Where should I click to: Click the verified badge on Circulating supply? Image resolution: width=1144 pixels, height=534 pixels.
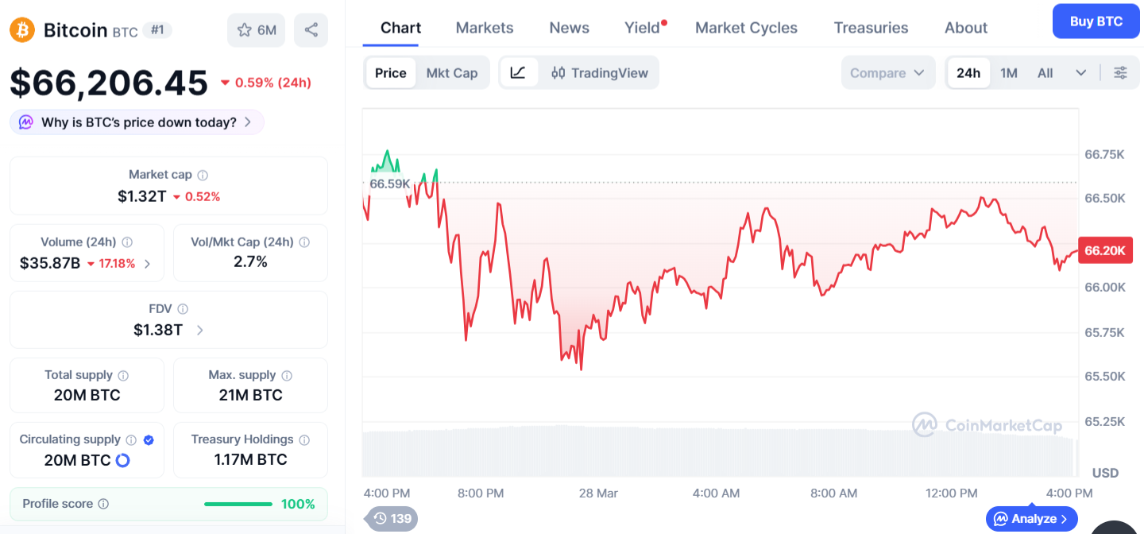pos(149,439)
